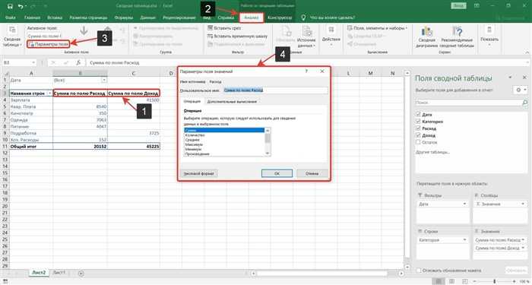Toggle the Расход field checkbox
532x285 pixels.
(418, 128)
